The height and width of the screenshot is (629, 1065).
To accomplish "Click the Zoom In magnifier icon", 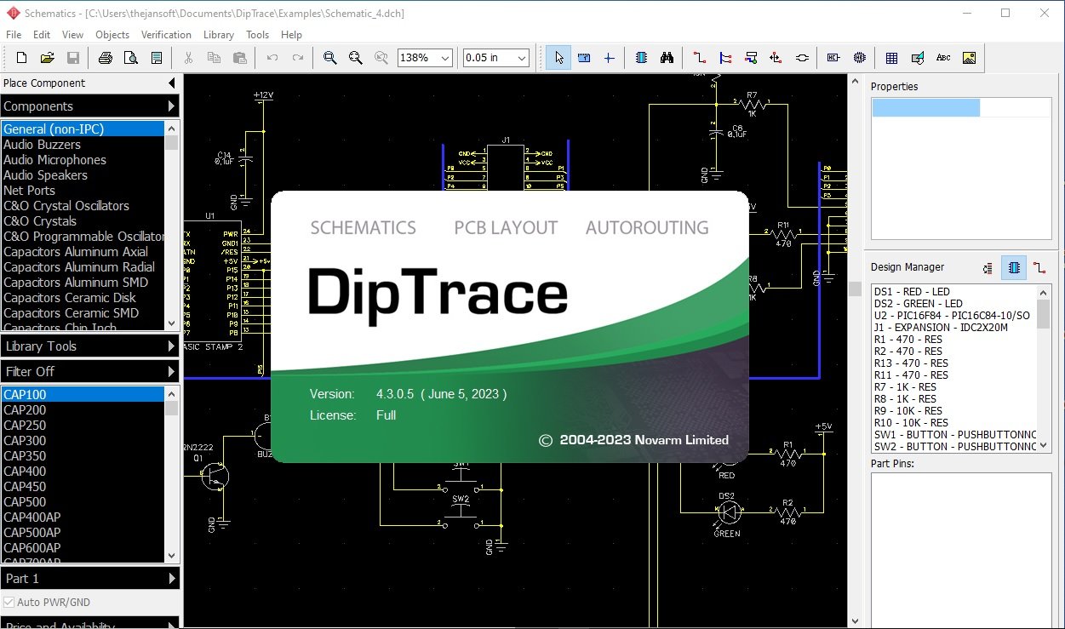I will (329, 58).
